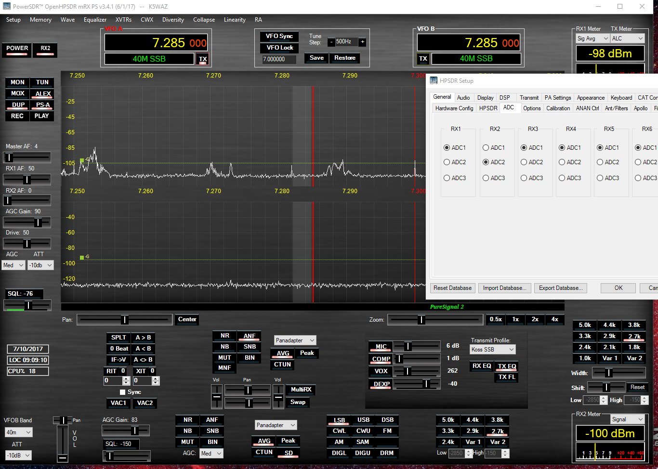The height and width of the screenshot is (469, 658).
Task: Open the RX1 Meter Sig Avg dropdown
Action: coord(592,39)
